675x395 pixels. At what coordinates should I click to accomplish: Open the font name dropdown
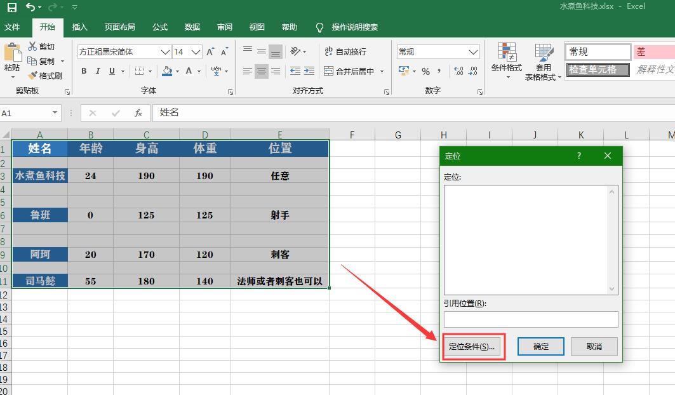(165, 52)
